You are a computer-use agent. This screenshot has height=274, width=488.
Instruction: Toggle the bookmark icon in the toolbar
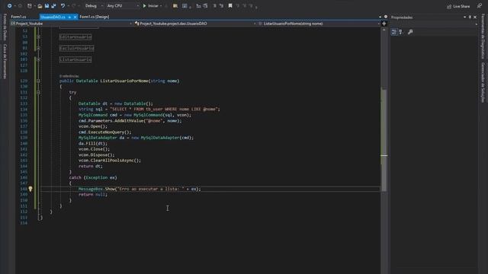point(230,5)
